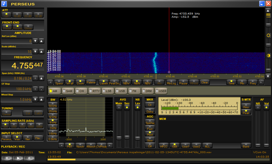Select the EIBI memory database
The image size is (272, 164).
click(x=175, y=145)
